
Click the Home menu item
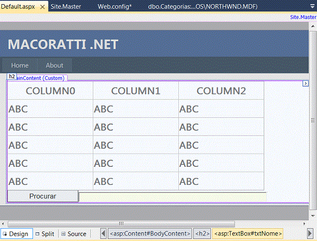(x=20, y=65)
